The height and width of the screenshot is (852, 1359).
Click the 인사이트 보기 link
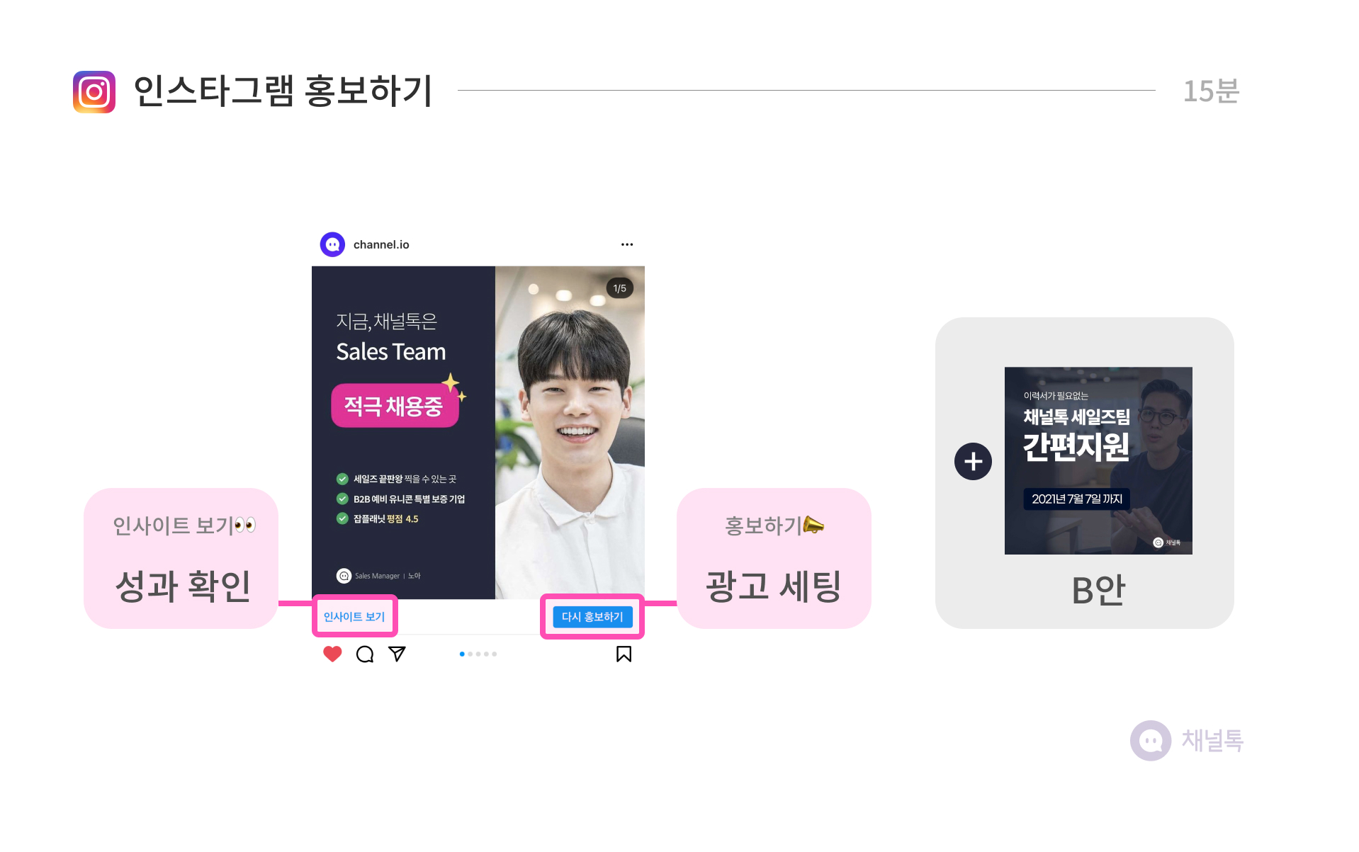(354, 617)
